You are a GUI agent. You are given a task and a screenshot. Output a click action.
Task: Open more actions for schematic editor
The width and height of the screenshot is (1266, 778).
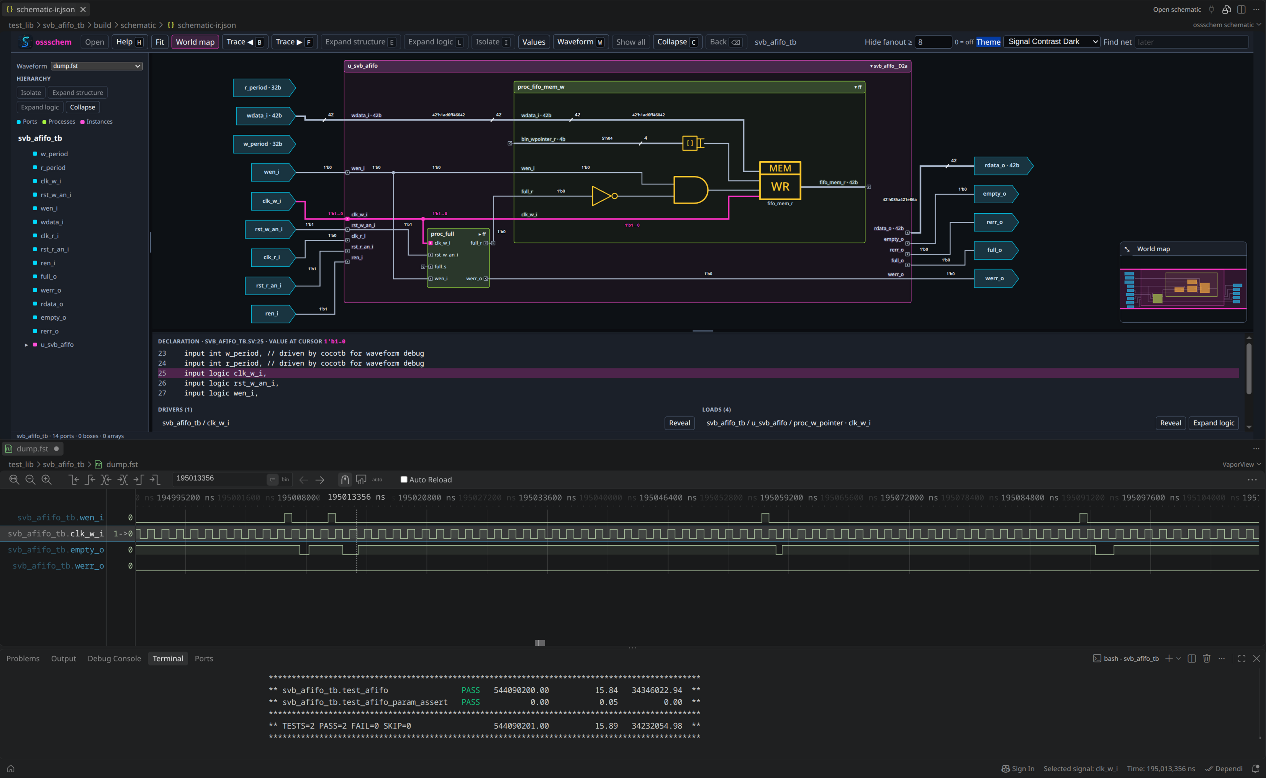pyautogui.click(x=1256, y=9)
